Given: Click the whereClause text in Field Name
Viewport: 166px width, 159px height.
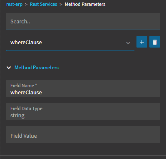Looking at the screenshot, I should [26, 93].
